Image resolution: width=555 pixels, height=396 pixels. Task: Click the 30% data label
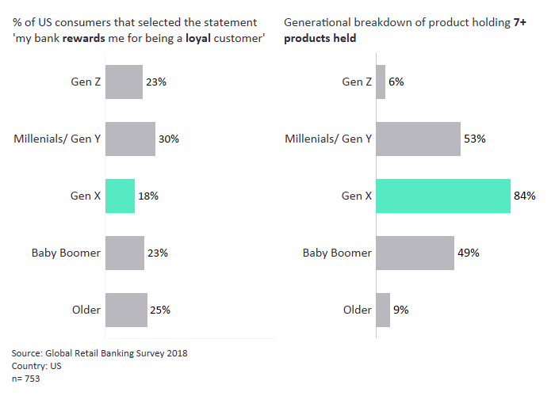[169, 139]
